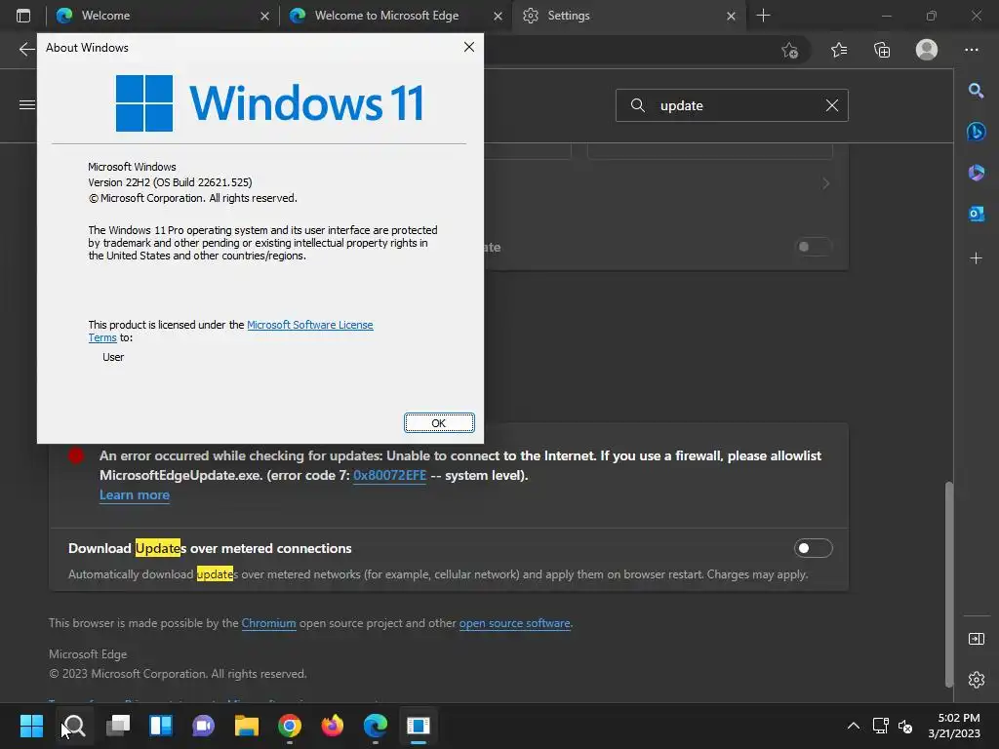
Task: Open File Explorer from taskbar
Action: coord(247,726)
